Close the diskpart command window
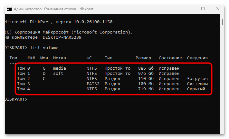This screenshot has width=229, height=139. (218, 9)
